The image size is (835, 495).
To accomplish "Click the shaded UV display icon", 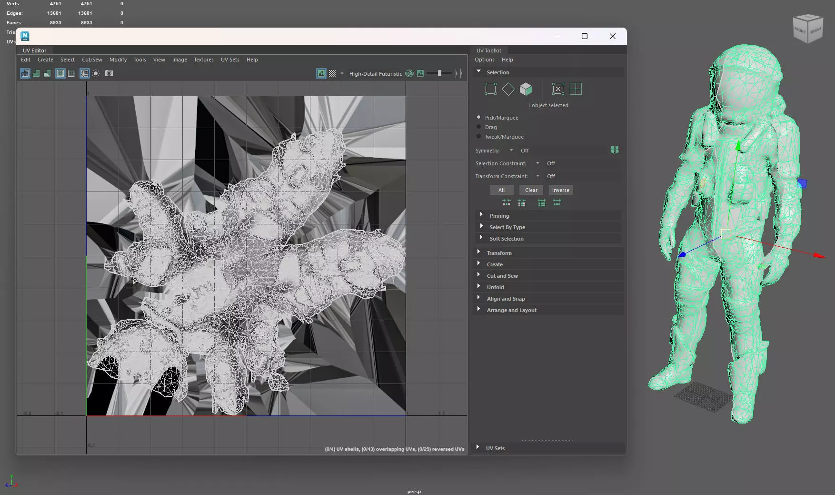I will 36,73.
